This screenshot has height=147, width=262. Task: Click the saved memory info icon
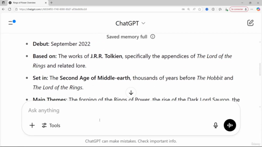(x=153, y=36)
